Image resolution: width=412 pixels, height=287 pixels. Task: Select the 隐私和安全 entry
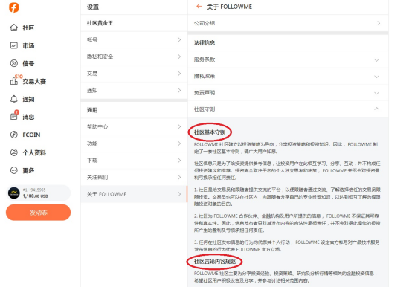click(x=100, y=57)
